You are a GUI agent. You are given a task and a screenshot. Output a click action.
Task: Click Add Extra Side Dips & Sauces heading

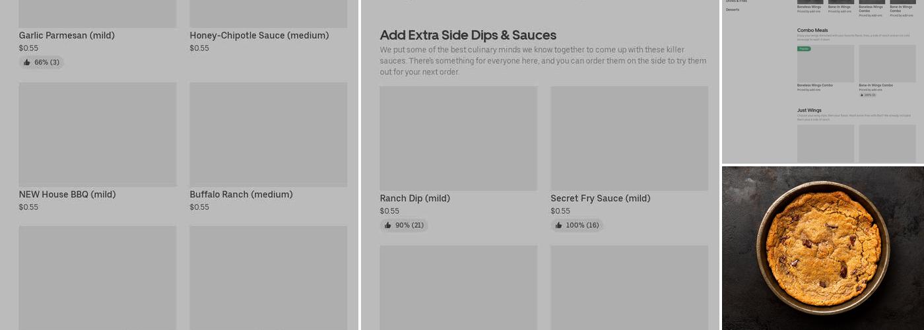[x=468, y=36]
